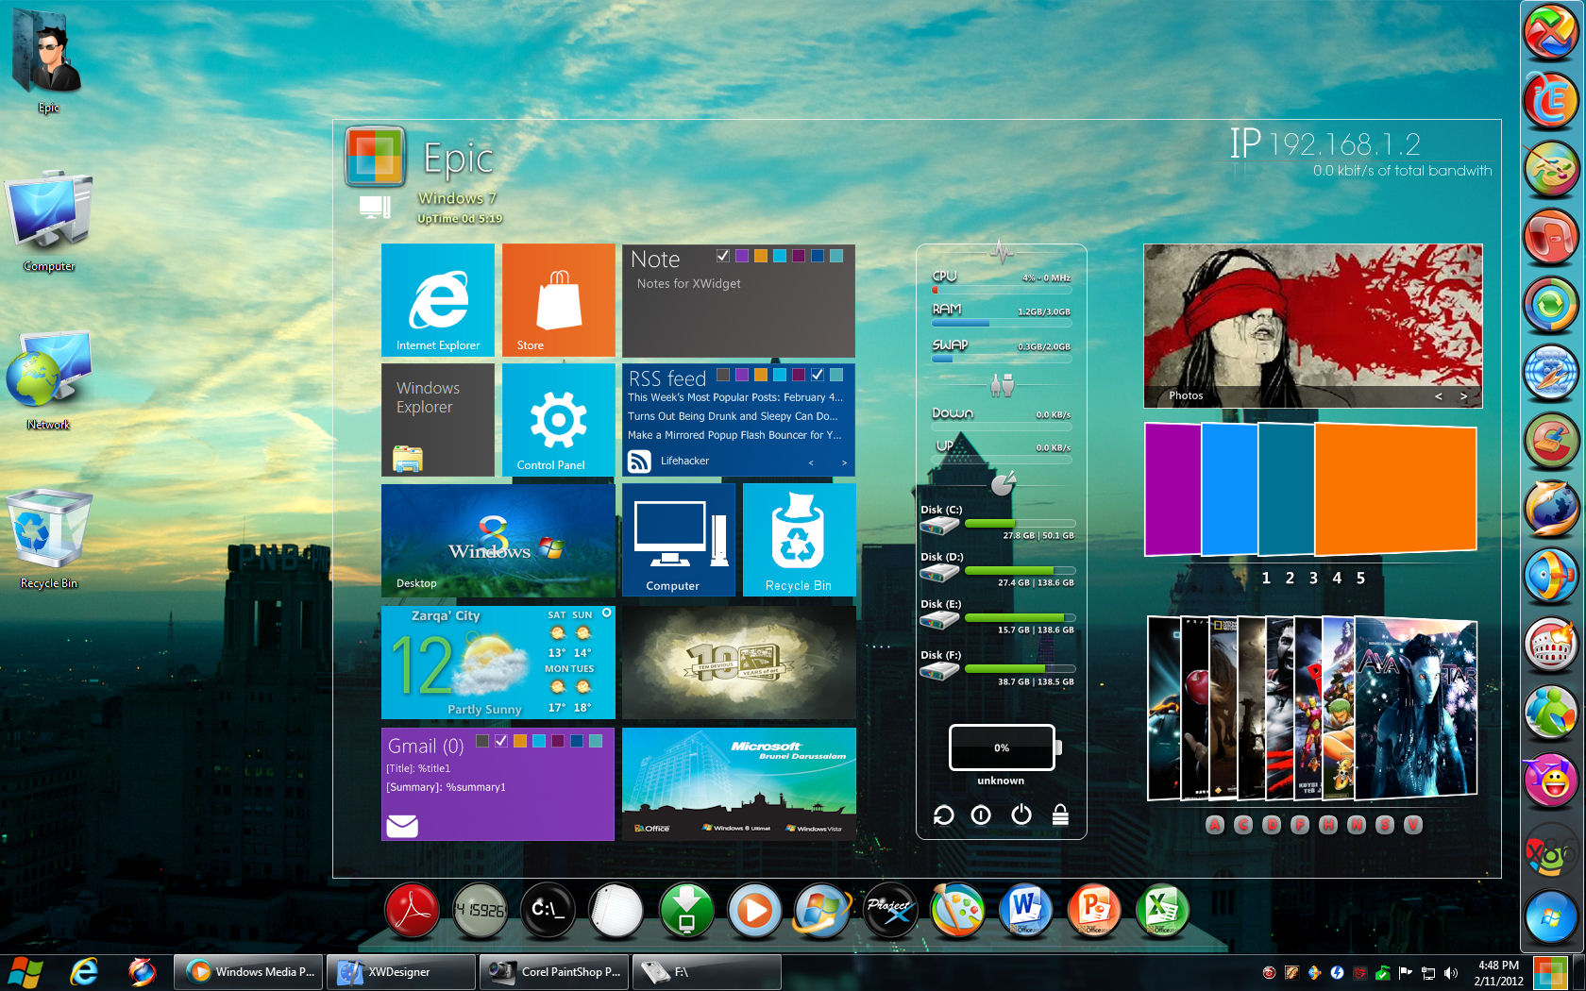Show next photo in Photos widget
The width and height of the screenshot is (1586, 991).
pos(1464,396)
